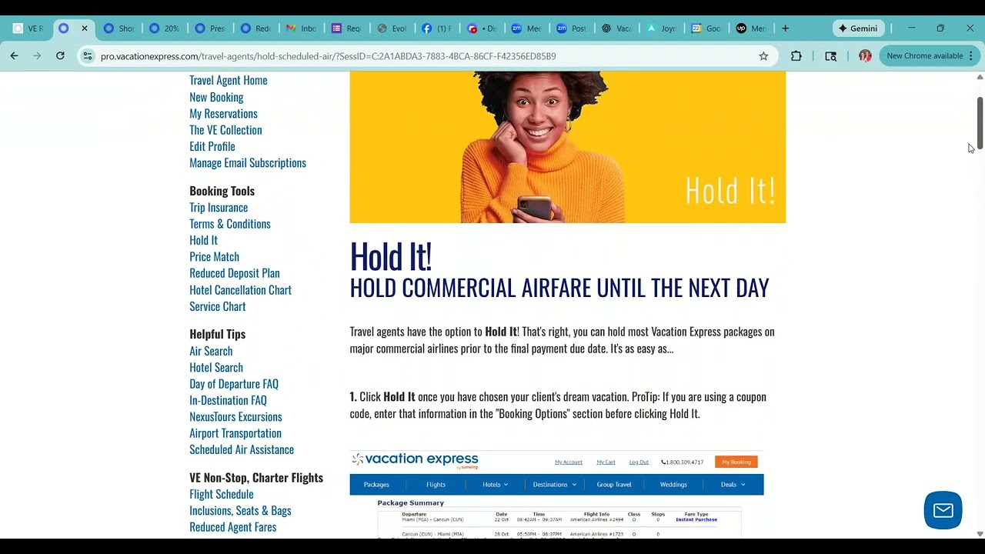
Task: Close the active tab
Action: point(85,28)
